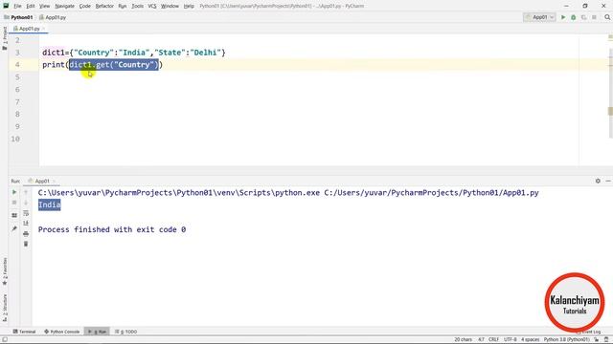This screenshot has width=613, height=344.
Task: Open the Structure tool window
Action: pos(4,308)
